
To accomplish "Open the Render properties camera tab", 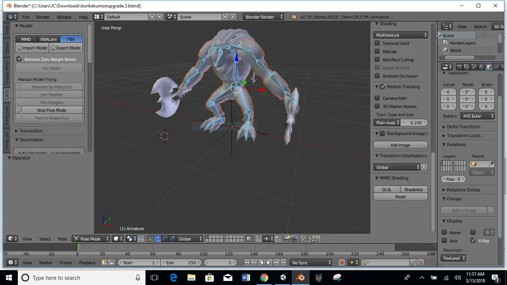I will (x=459, y=67).
